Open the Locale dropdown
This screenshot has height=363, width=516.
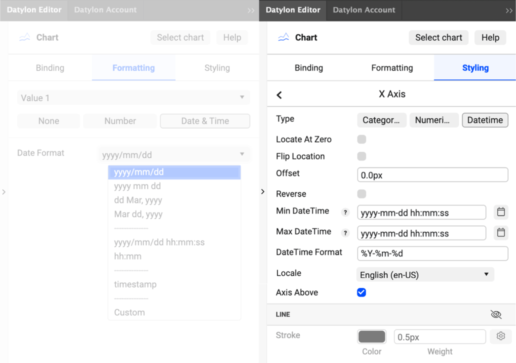425,274
